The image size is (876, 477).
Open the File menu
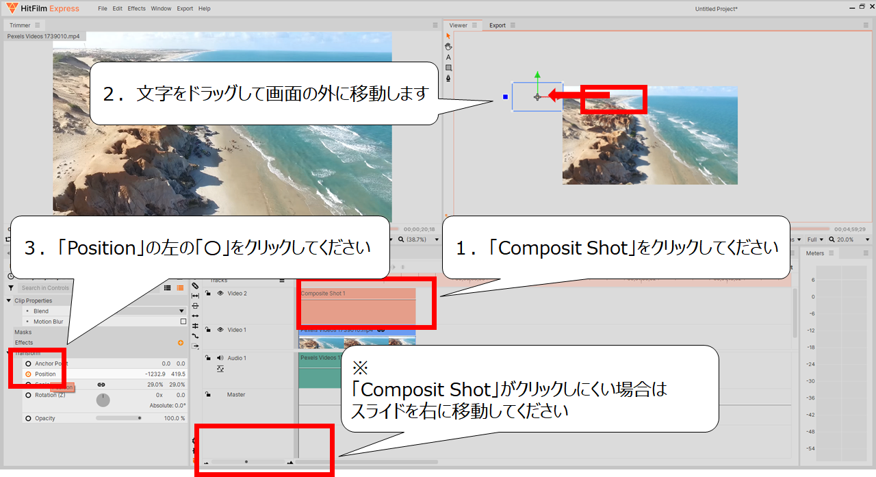(103, 9)
